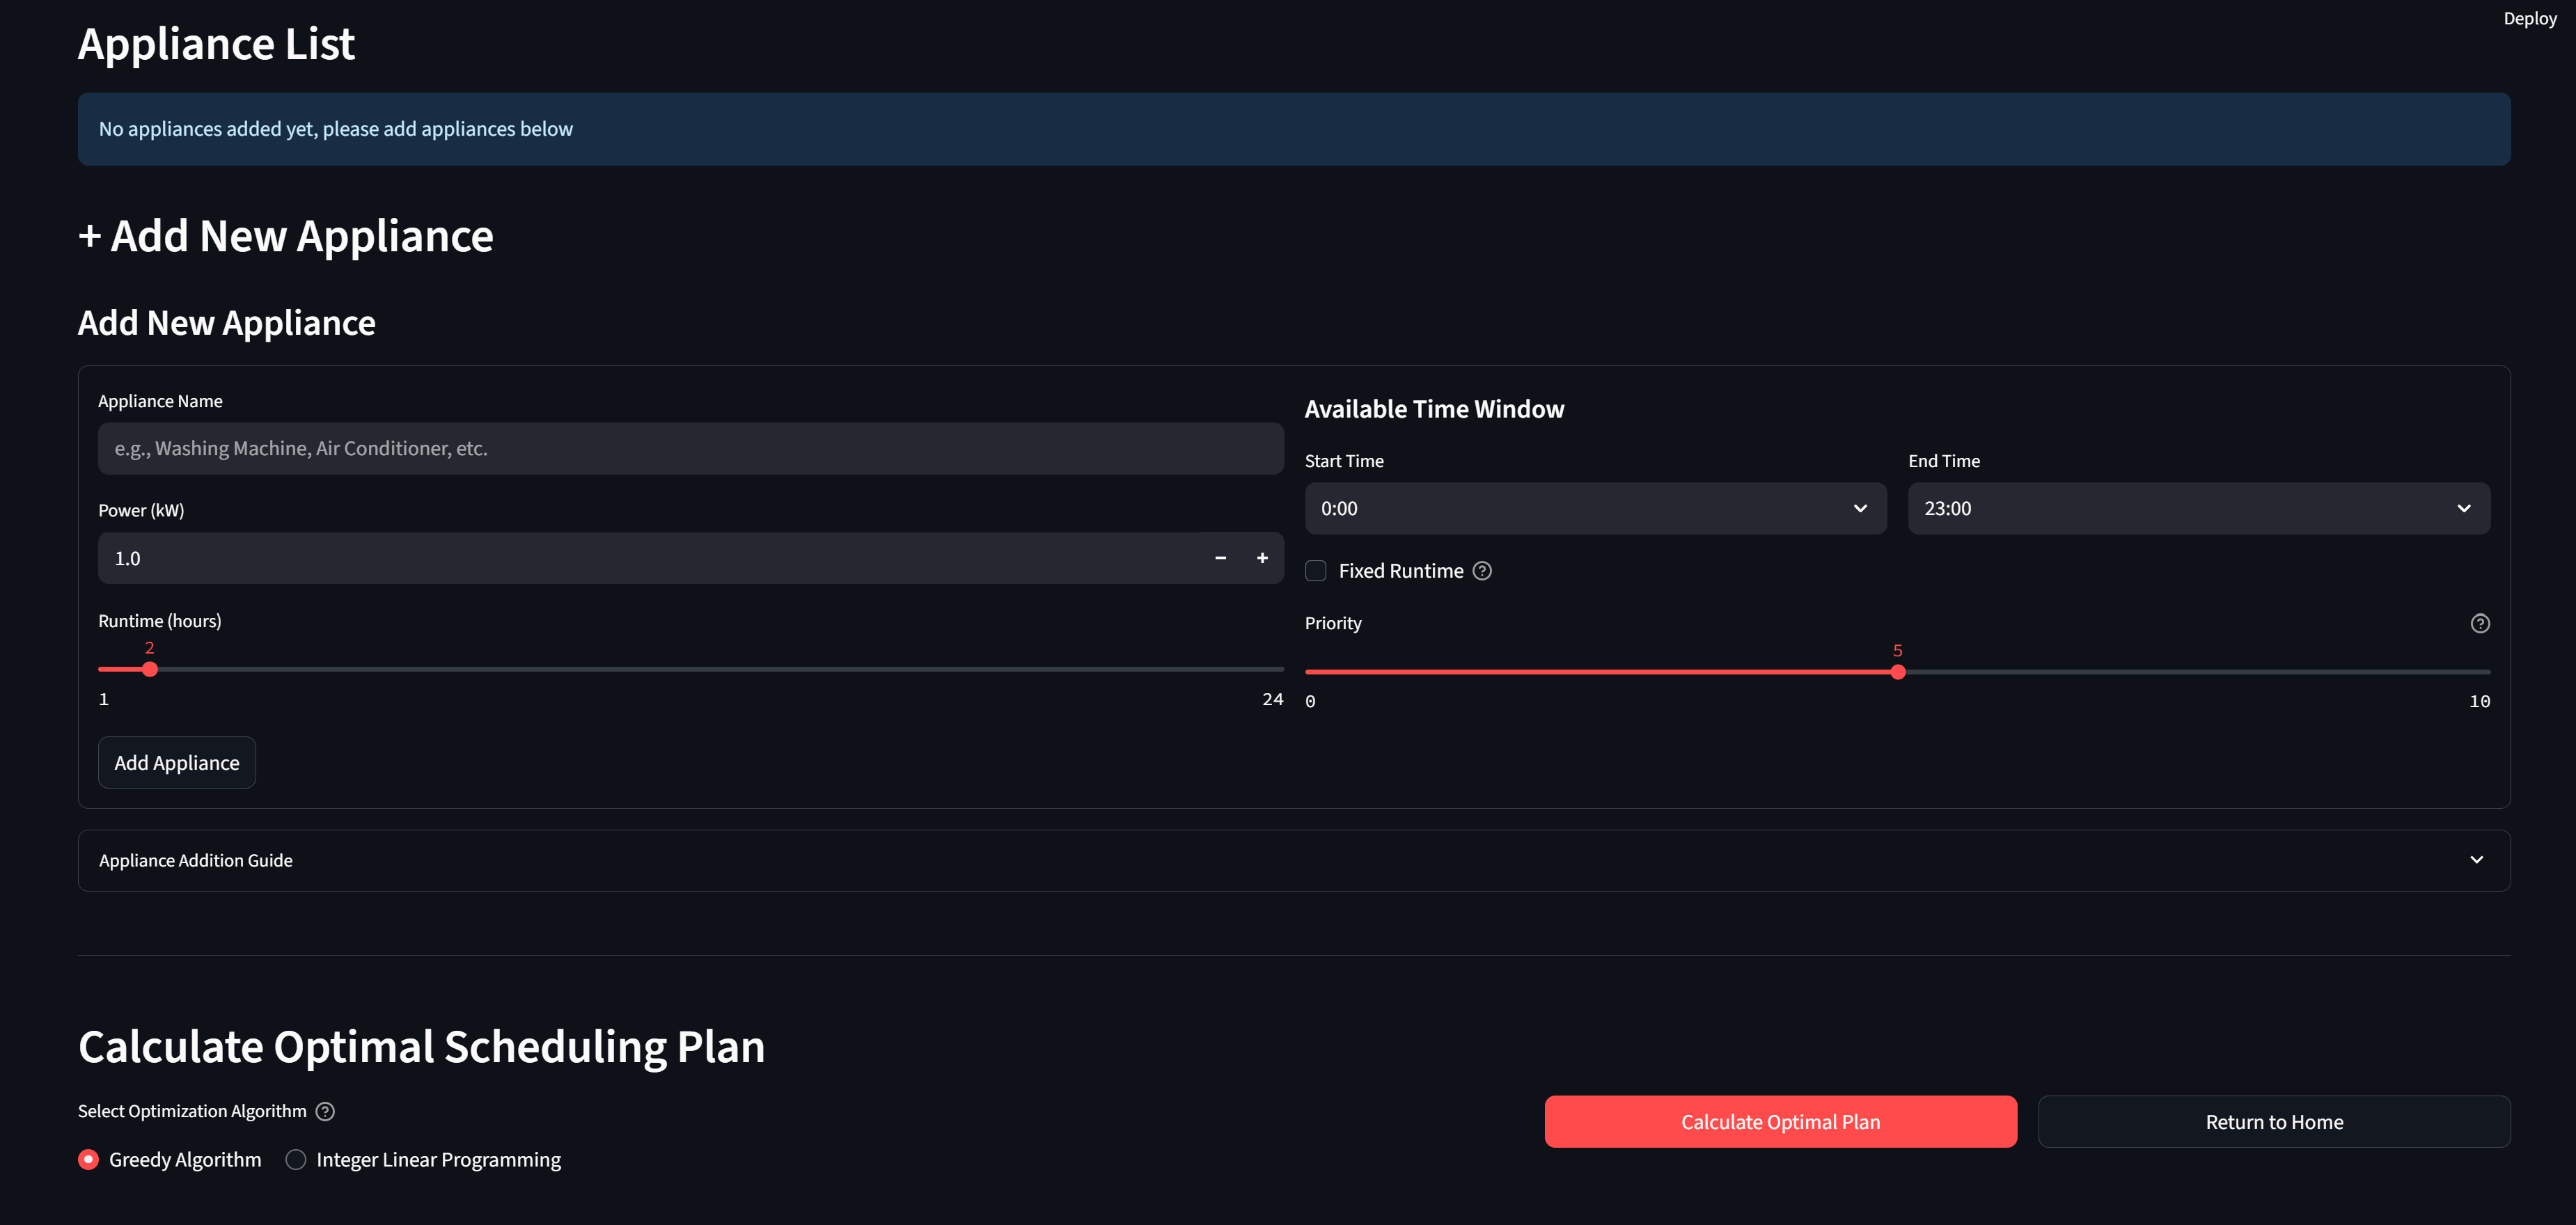Select Integer Linear Programming radio option
Screen dimensions: 2576x1225
[x=296, y=1159]
